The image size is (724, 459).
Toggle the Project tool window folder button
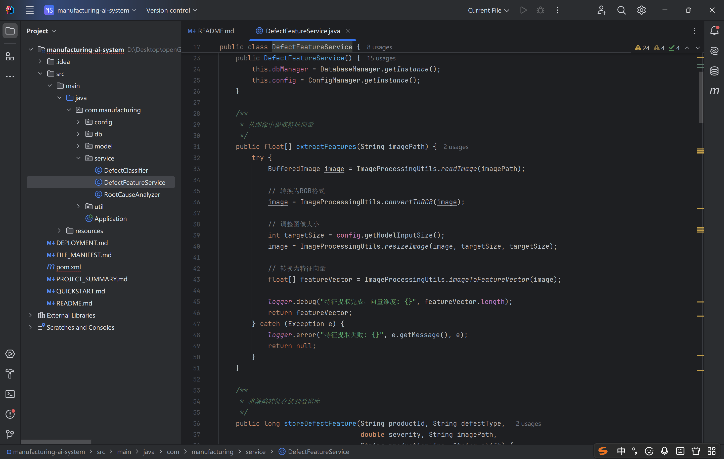[10, 31]
